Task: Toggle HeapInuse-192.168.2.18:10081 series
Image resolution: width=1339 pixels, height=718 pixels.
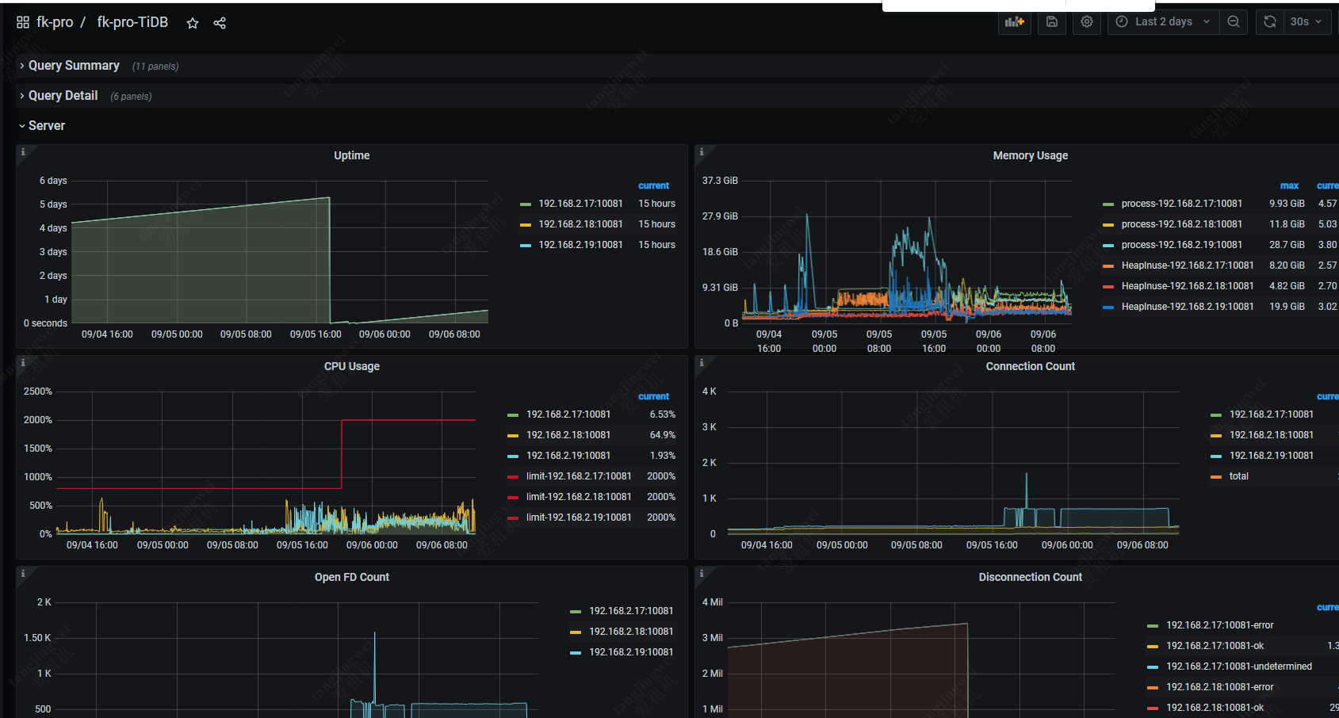Action: coord(1188,286)
